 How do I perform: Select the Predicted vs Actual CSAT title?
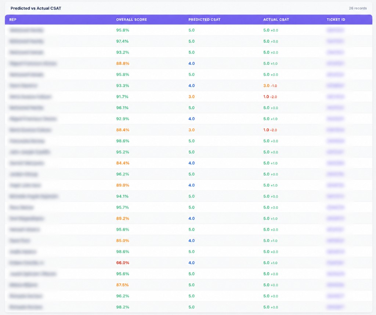(x=36, y=8)
